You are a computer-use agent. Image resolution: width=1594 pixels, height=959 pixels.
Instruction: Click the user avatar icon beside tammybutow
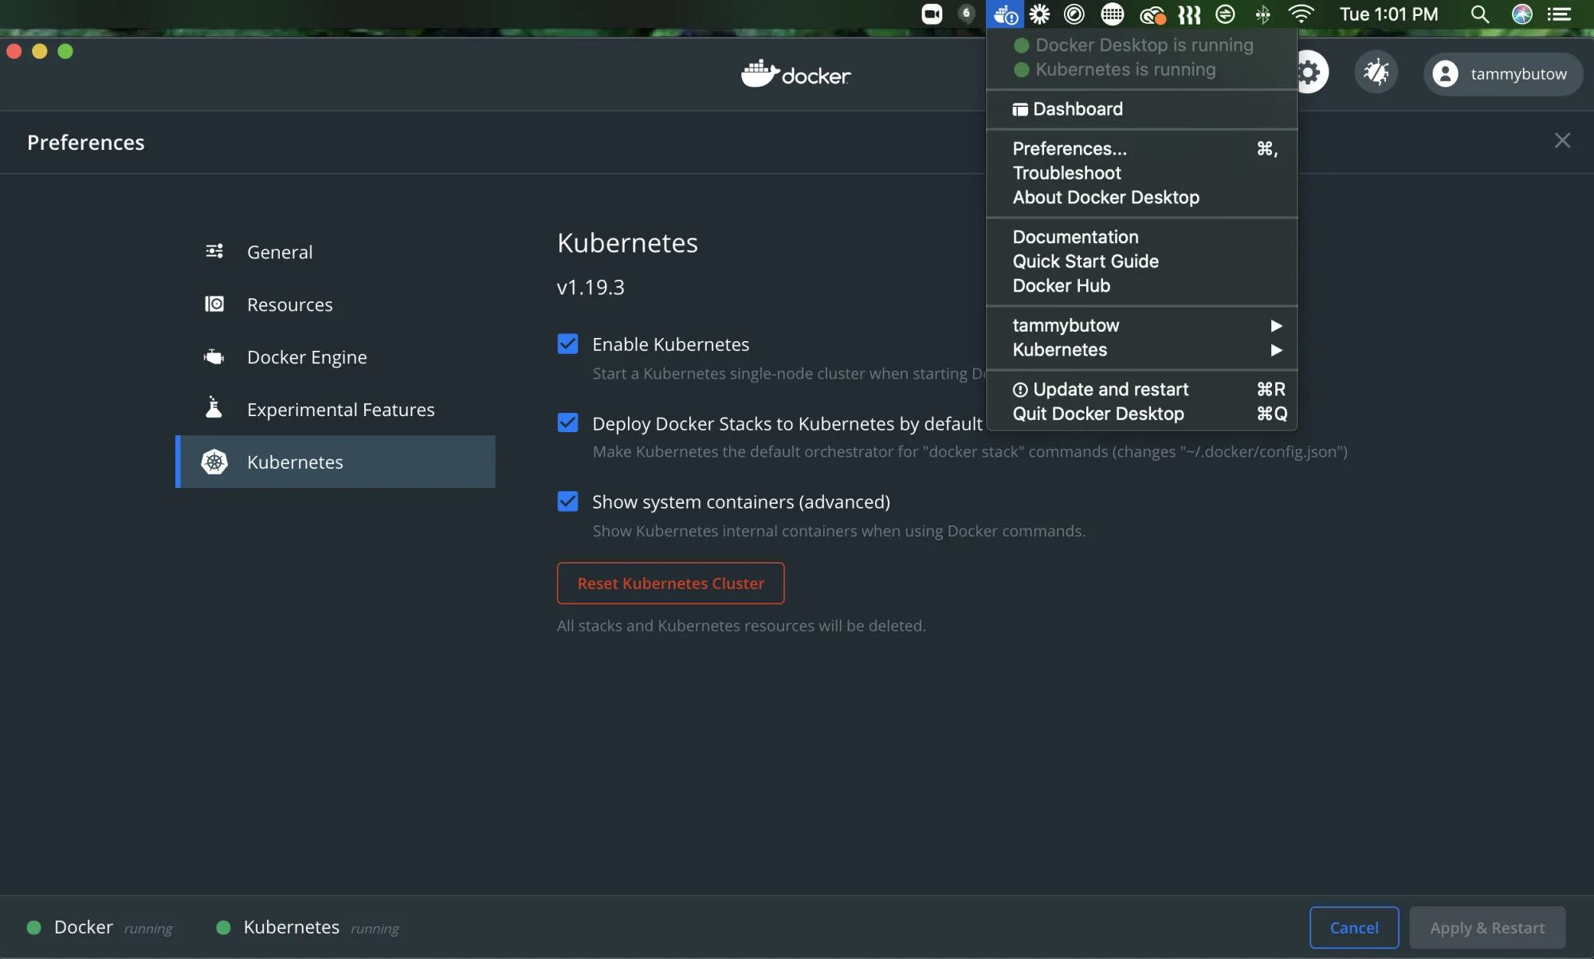[1445, 74]
